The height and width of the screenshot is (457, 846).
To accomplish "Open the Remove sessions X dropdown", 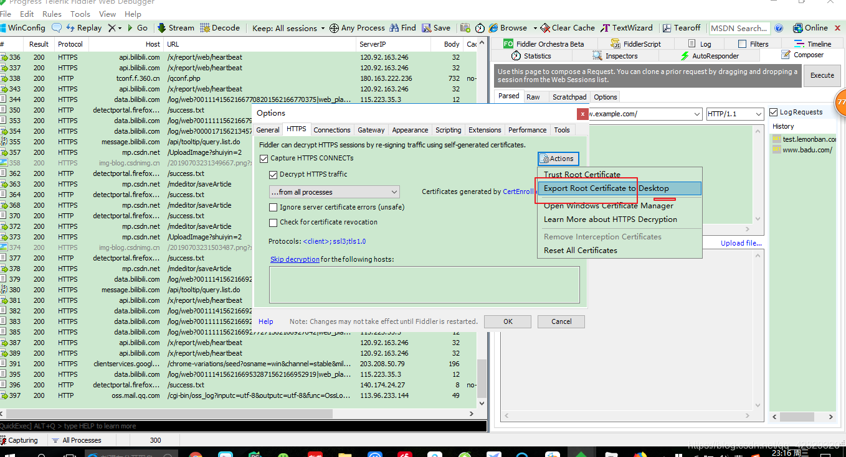I will (x=115, y=28).
